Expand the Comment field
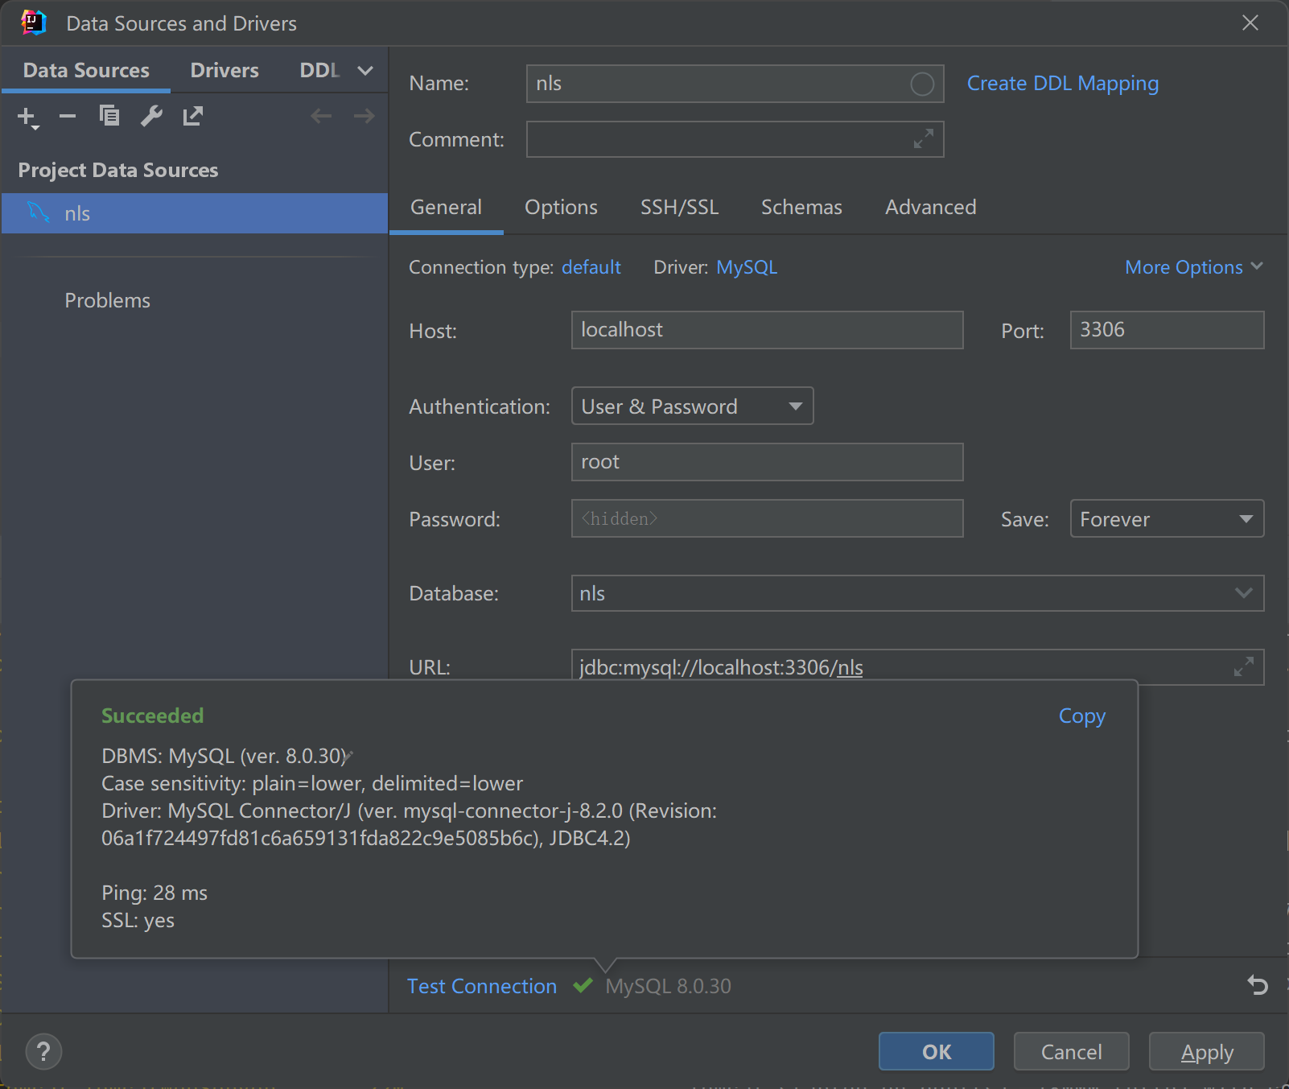1289x1089 pixels. [x=924, y=138]
